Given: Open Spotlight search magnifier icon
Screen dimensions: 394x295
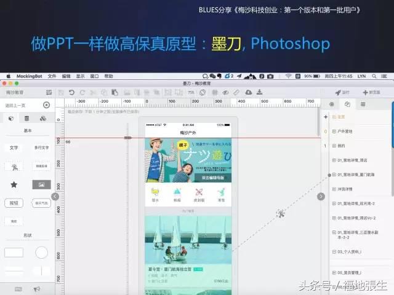Looking at the screenshot, I should [x=374, y=76].
